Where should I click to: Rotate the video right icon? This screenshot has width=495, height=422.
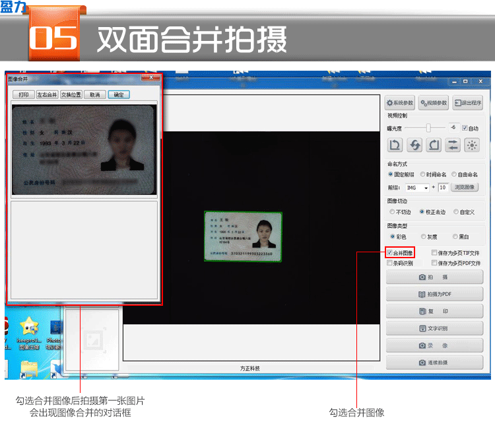(434, 145)
